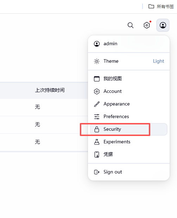Image resolution: width=177 pixels, height=218 pixels.
Task: Select the Security menu entry
Action: 129,129
